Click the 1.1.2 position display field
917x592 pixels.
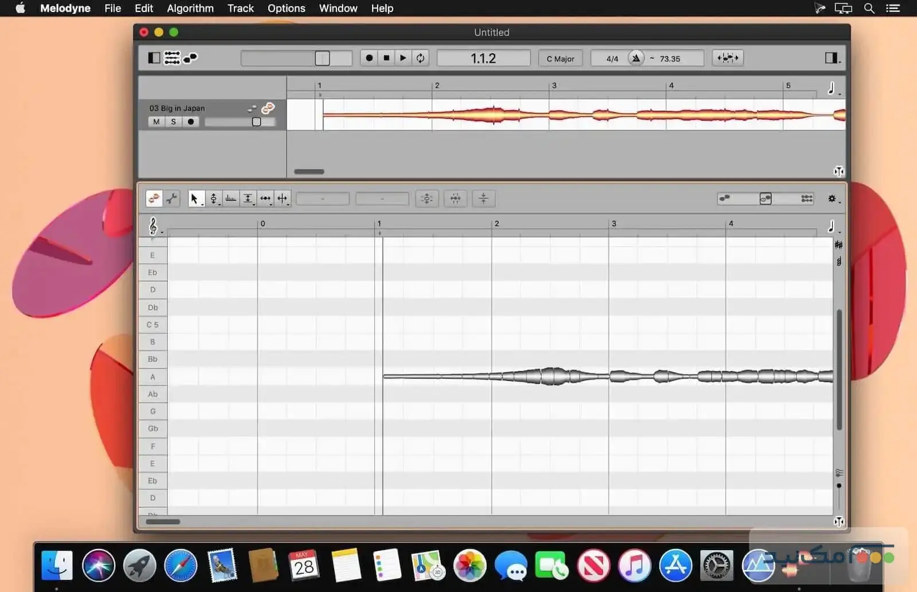click(x=483, y=58)
